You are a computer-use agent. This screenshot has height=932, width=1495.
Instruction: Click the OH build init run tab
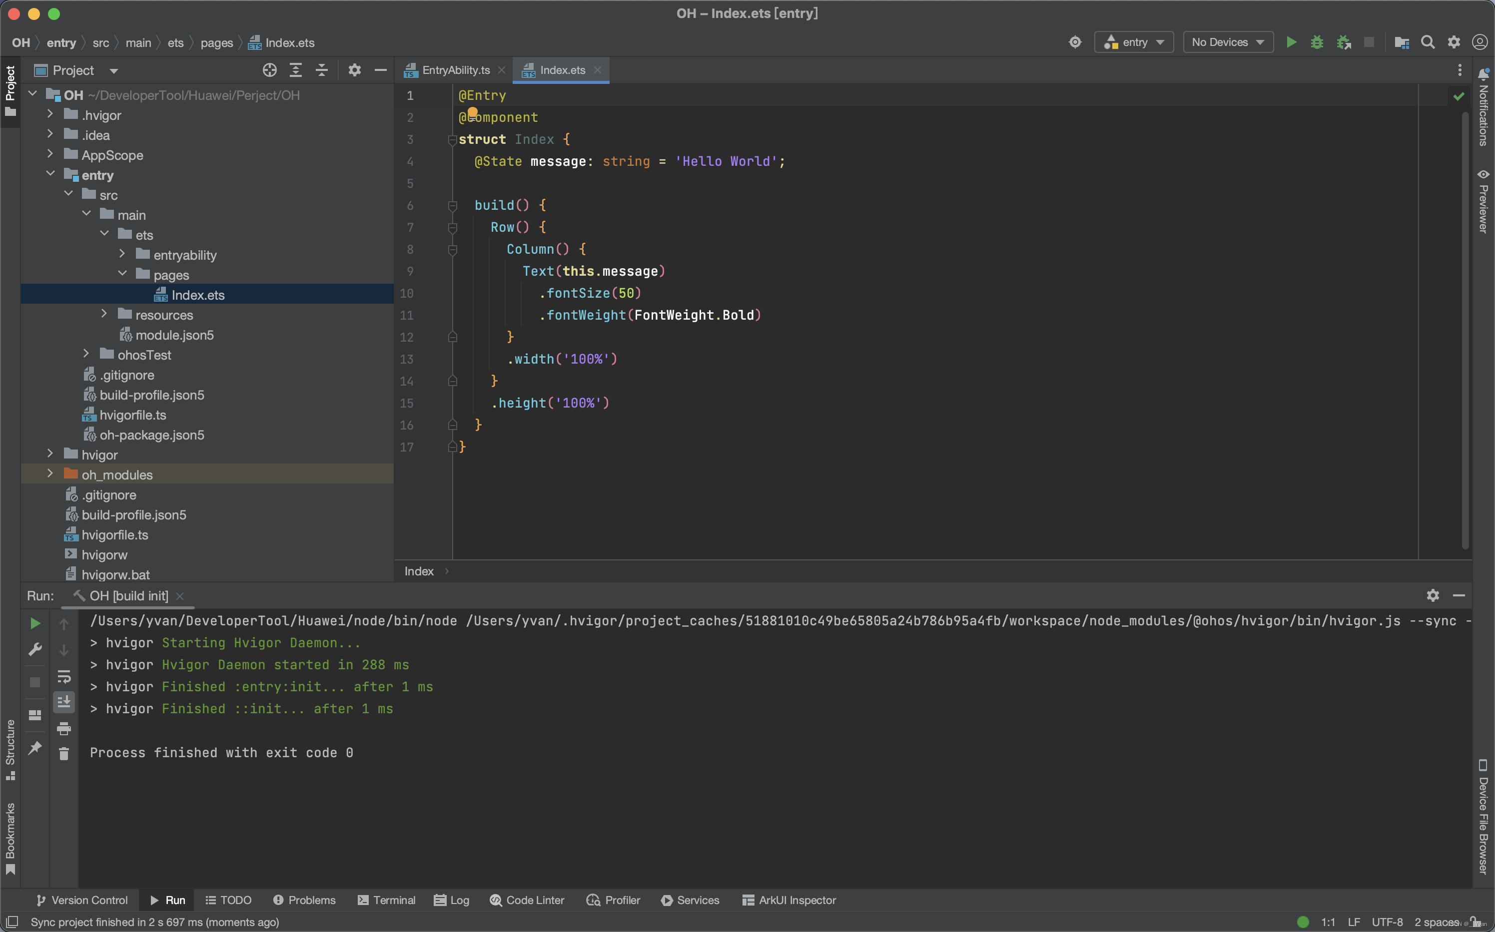(128, 595)
